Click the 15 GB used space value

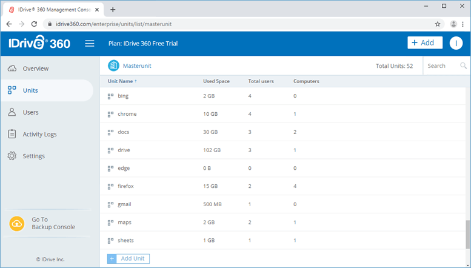pos(210,186)
